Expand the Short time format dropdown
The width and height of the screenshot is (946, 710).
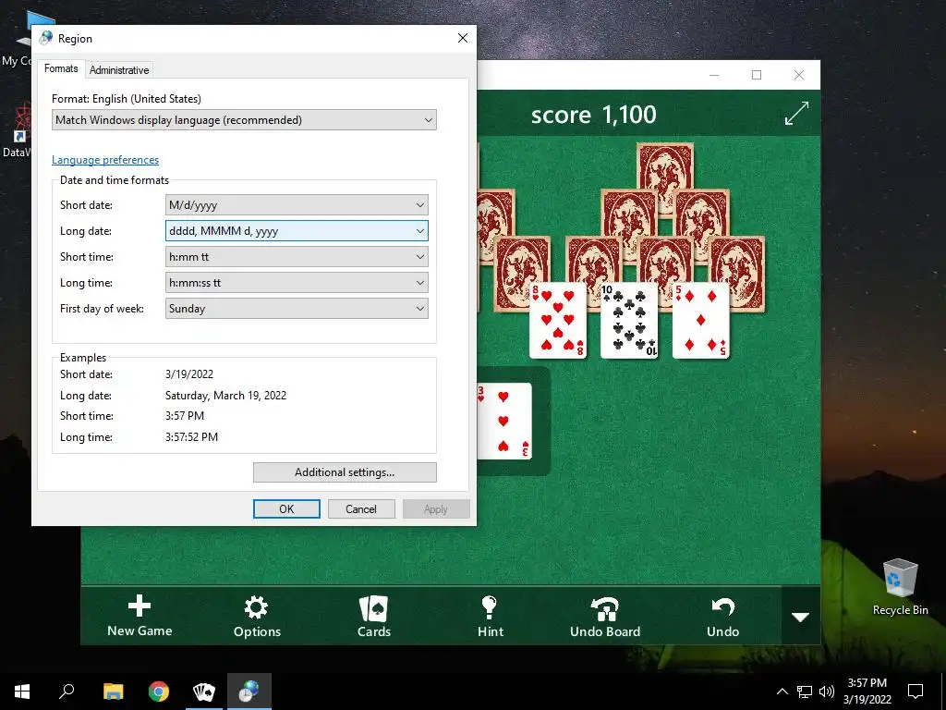point(297,257)
